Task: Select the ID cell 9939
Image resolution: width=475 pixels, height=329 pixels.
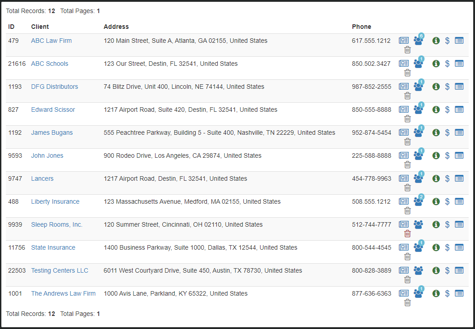Action: click(x=15, y=225)
